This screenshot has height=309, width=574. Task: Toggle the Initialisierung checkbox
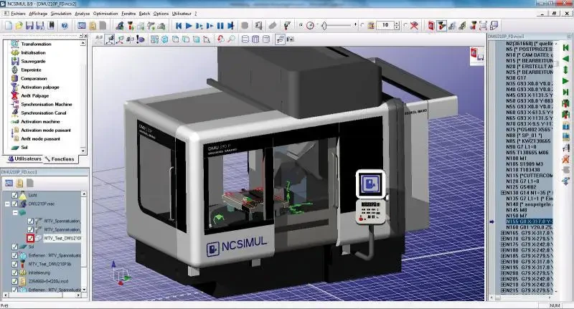coord(14,272)
